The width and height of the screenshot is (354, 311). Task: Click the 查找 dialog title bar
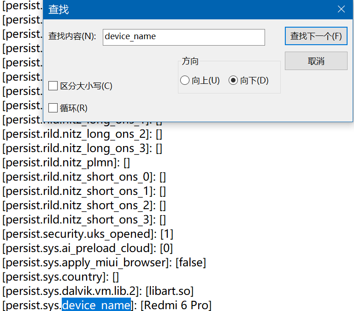click(x=184, y=9)
